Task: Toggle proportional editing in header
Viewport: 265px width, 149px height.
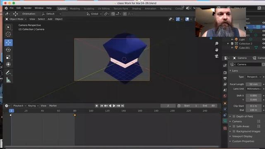Action: point(125,14)
